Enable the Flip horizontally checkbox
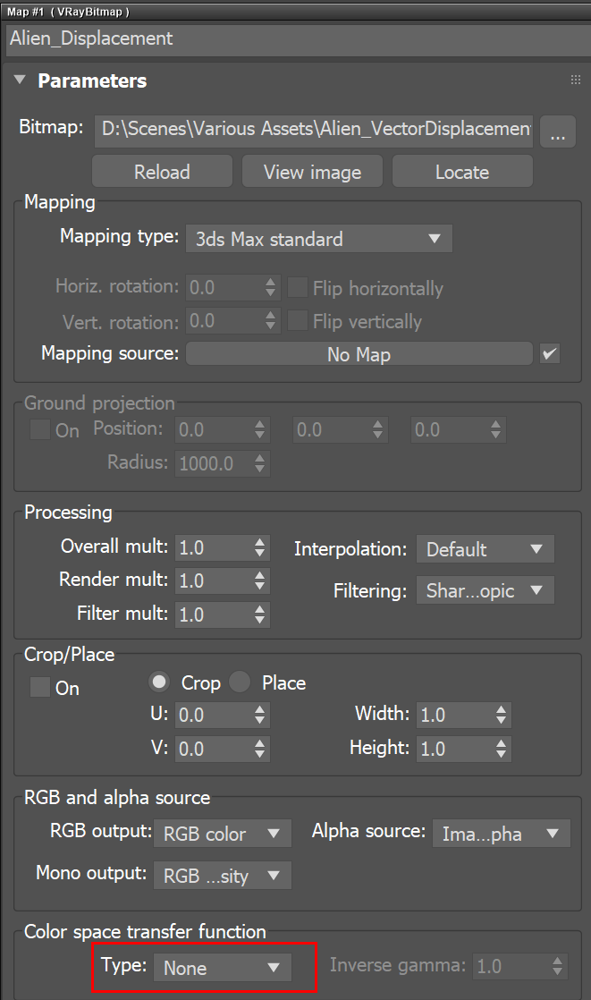Image resolution: width=591 pixels, height=1000 pixels. [297, 288]
